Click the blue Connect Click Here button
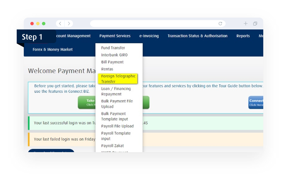 (256, 102)
